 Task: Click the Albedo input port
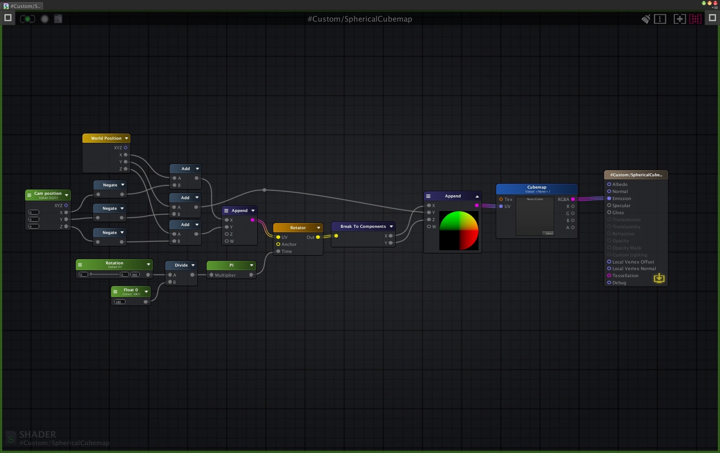(609, 184)
